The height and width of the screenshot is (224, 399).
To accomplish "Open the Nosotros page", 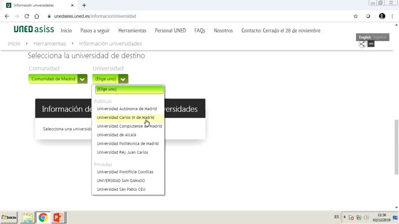I will 223,31.
